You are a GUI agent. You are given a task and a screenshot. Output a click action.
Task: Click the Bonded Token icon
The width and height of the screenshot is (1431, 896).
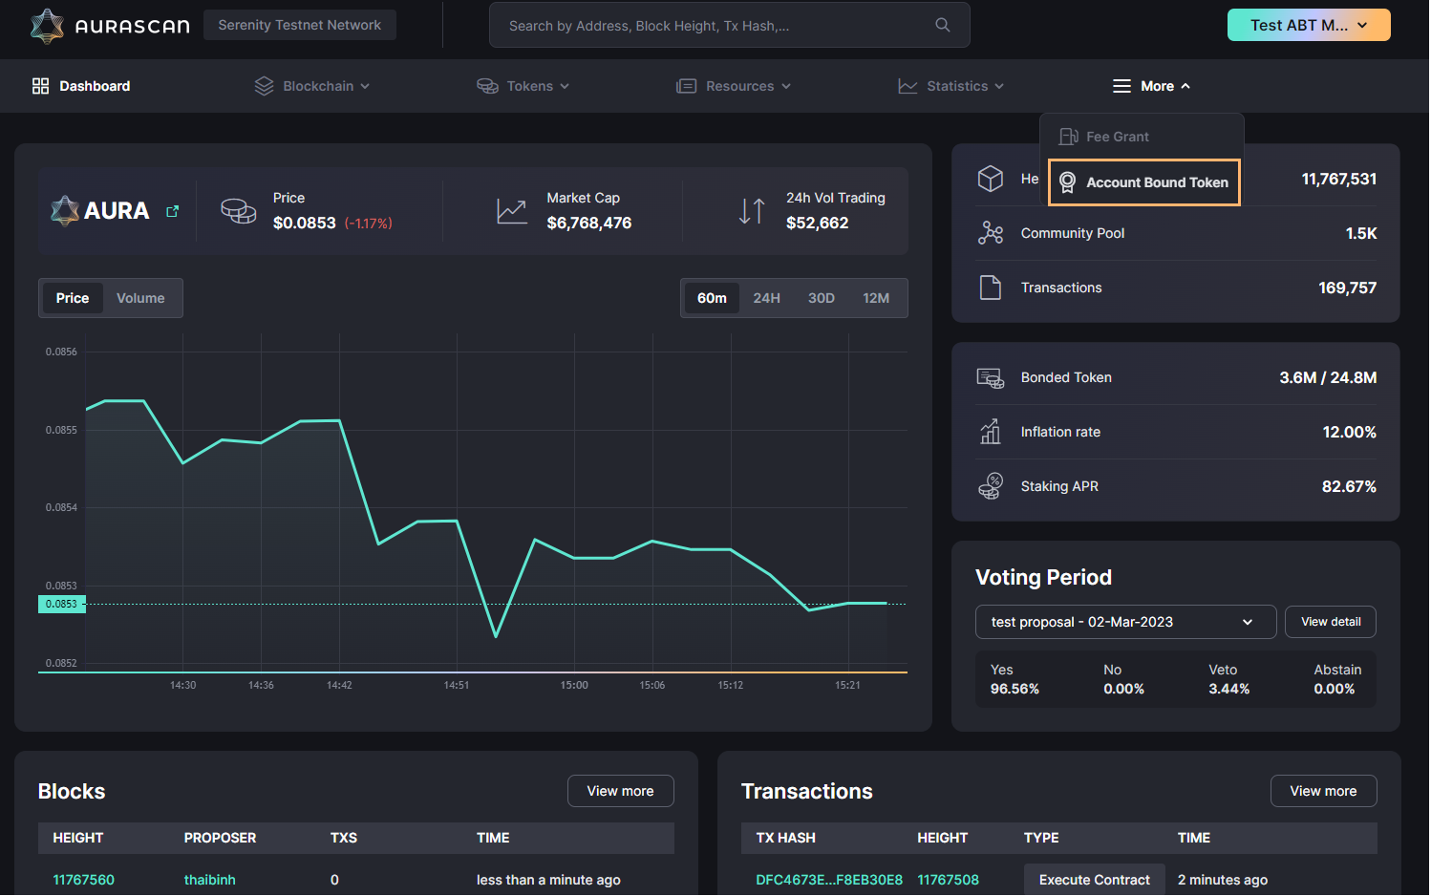pos(991,377)
